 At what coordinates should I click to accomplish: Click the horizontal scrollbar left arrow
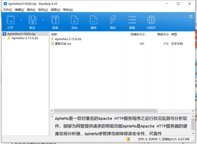point(52,111)
